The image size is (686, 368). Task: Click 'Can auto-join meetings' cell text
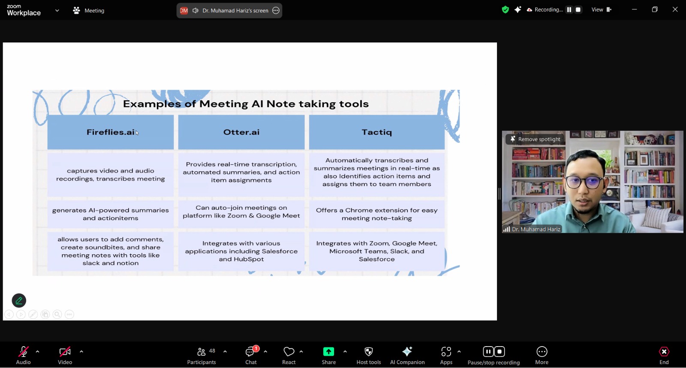(241, 212)
